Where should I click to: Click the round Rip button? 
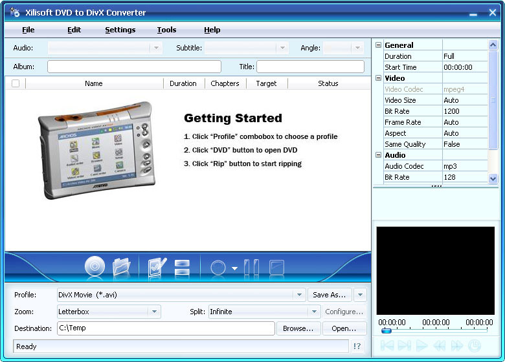click(x=218, y=268)
